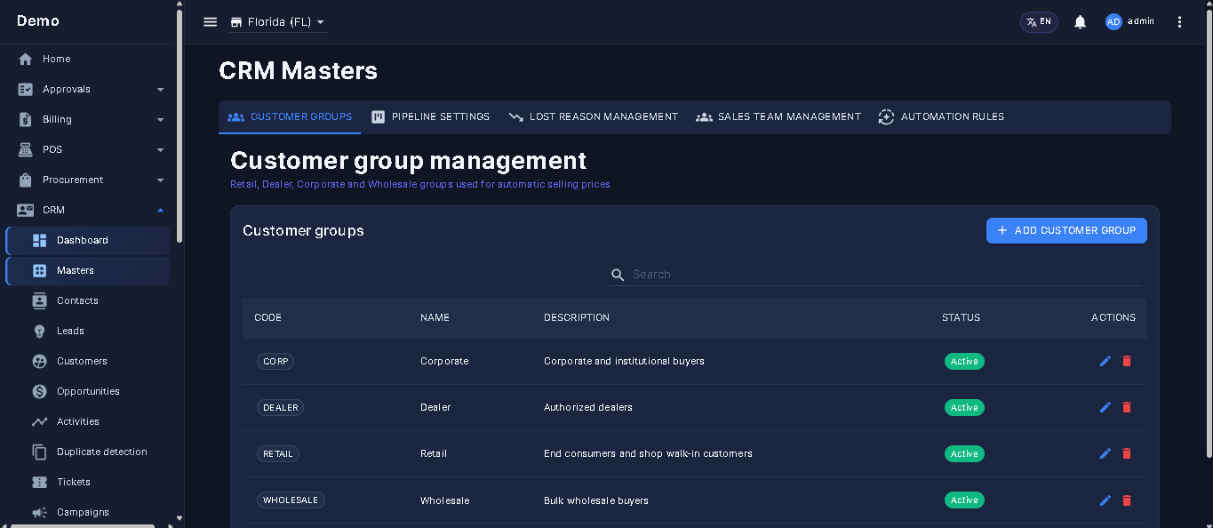1213x528 pixels.
Task: Expand the Billing menu arrow
Action: [x=160, y=119]
